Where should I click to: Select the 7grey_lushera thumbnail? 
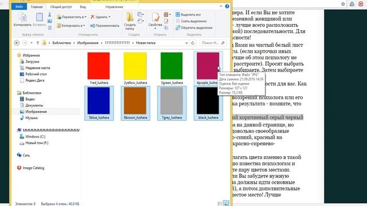171,101
